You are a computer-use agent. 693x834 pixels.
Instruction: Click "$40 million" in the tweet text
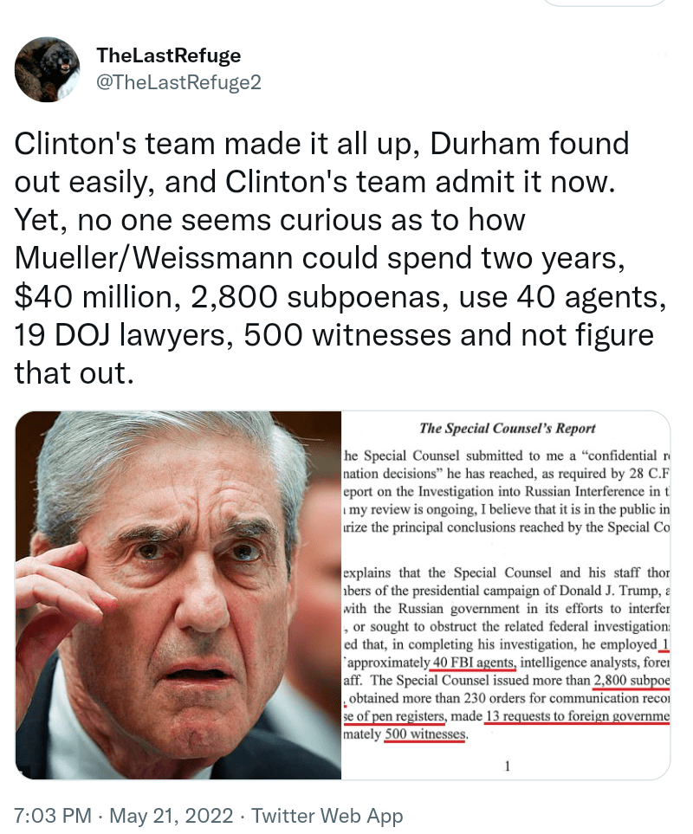point(93,297)
